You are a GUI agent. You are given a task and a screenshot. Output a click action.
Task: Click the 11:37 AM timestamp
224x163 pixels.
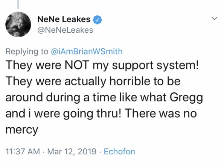23,151
